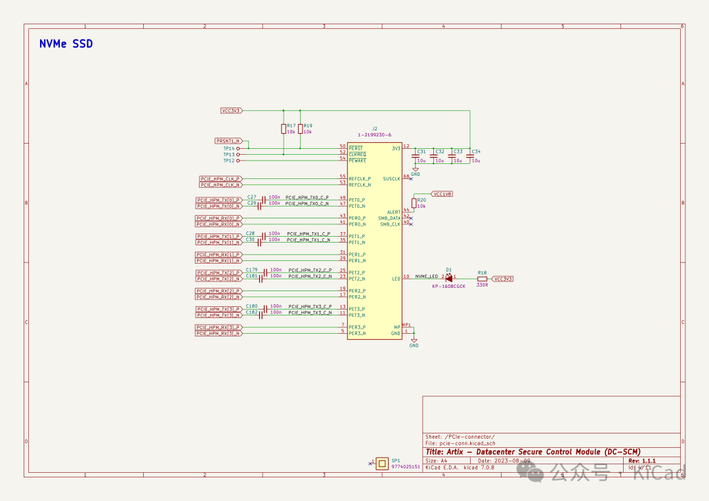
Task: Select resistor R17 symbol
Action: pos(284,129)
